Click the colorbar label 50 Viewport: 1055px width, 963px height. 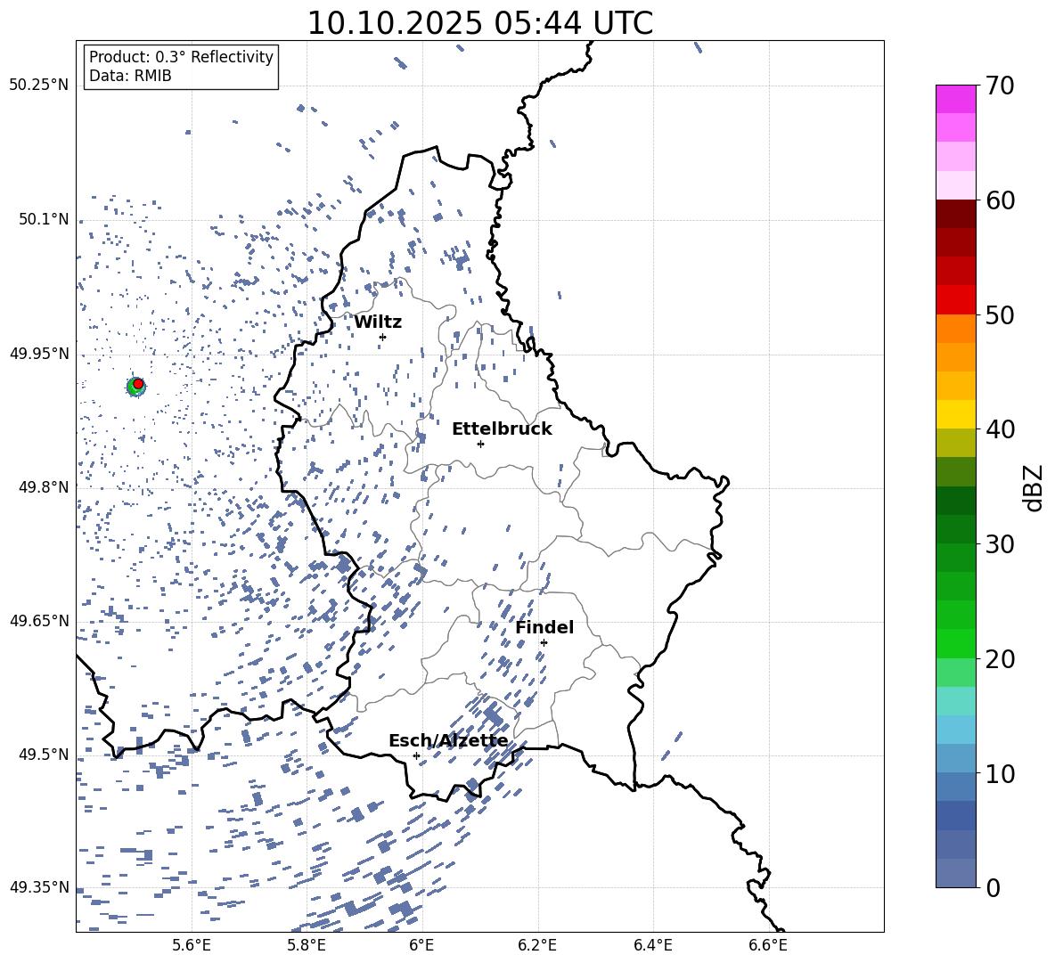pos(1000,315)
